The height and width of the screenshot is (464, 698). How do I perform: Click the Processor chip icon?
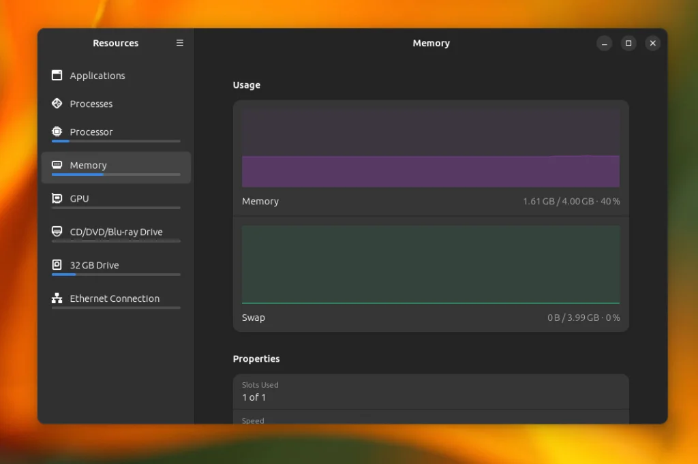57,132
